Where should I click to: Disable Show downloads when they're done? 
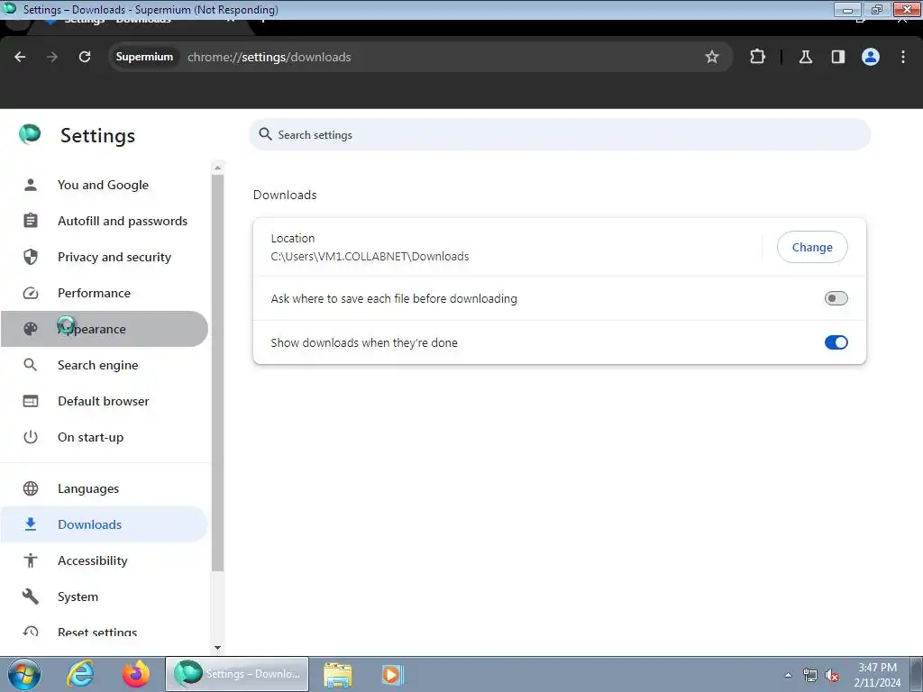click(836, 342)
